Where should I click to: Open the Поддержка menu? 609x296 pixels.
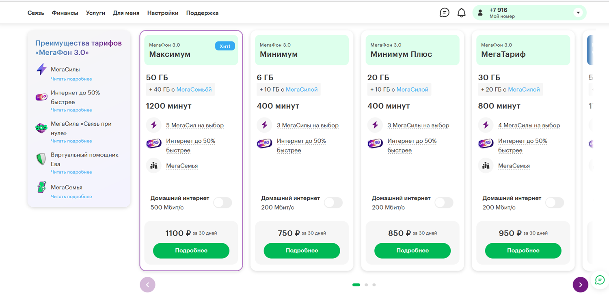202,13
